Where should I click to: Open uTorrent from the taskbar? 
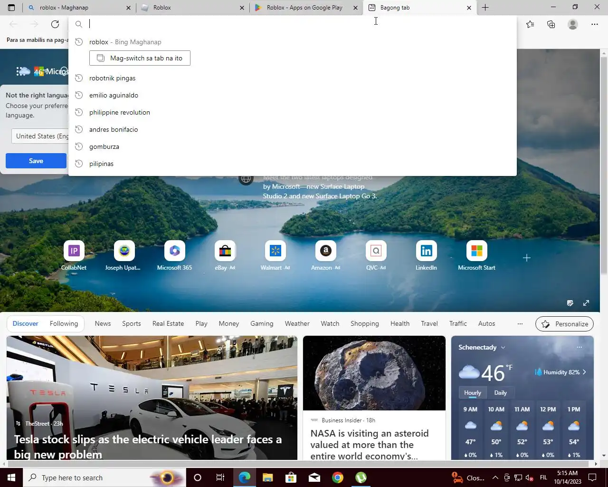(x=361, y=477)
